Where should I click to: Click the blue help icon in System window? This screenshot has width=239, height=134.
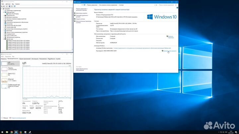click(177, 8)
